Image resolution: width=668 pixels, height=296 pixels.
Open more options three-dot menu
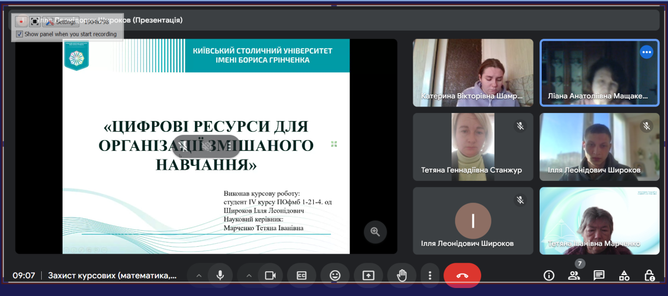[x=430, y=275]
